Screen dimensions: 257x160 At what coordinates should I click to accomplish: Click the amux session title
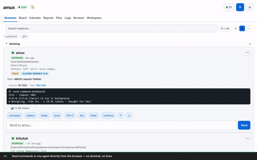(20, 53)
